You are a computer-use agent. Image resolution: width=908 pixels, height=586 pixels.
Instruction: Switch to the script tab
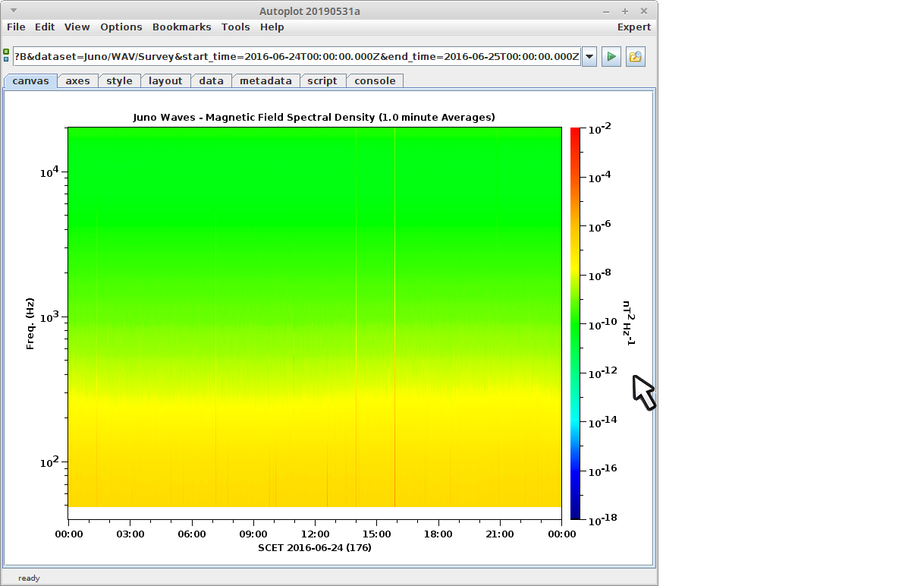click(322, 81)
